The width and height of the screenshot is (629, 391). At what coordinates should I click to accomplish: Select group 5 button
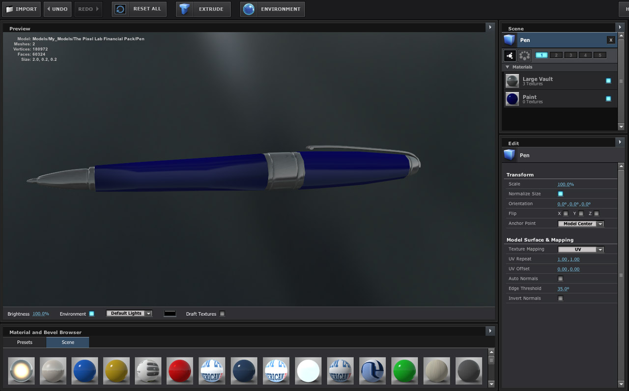[x=600, y=56]
